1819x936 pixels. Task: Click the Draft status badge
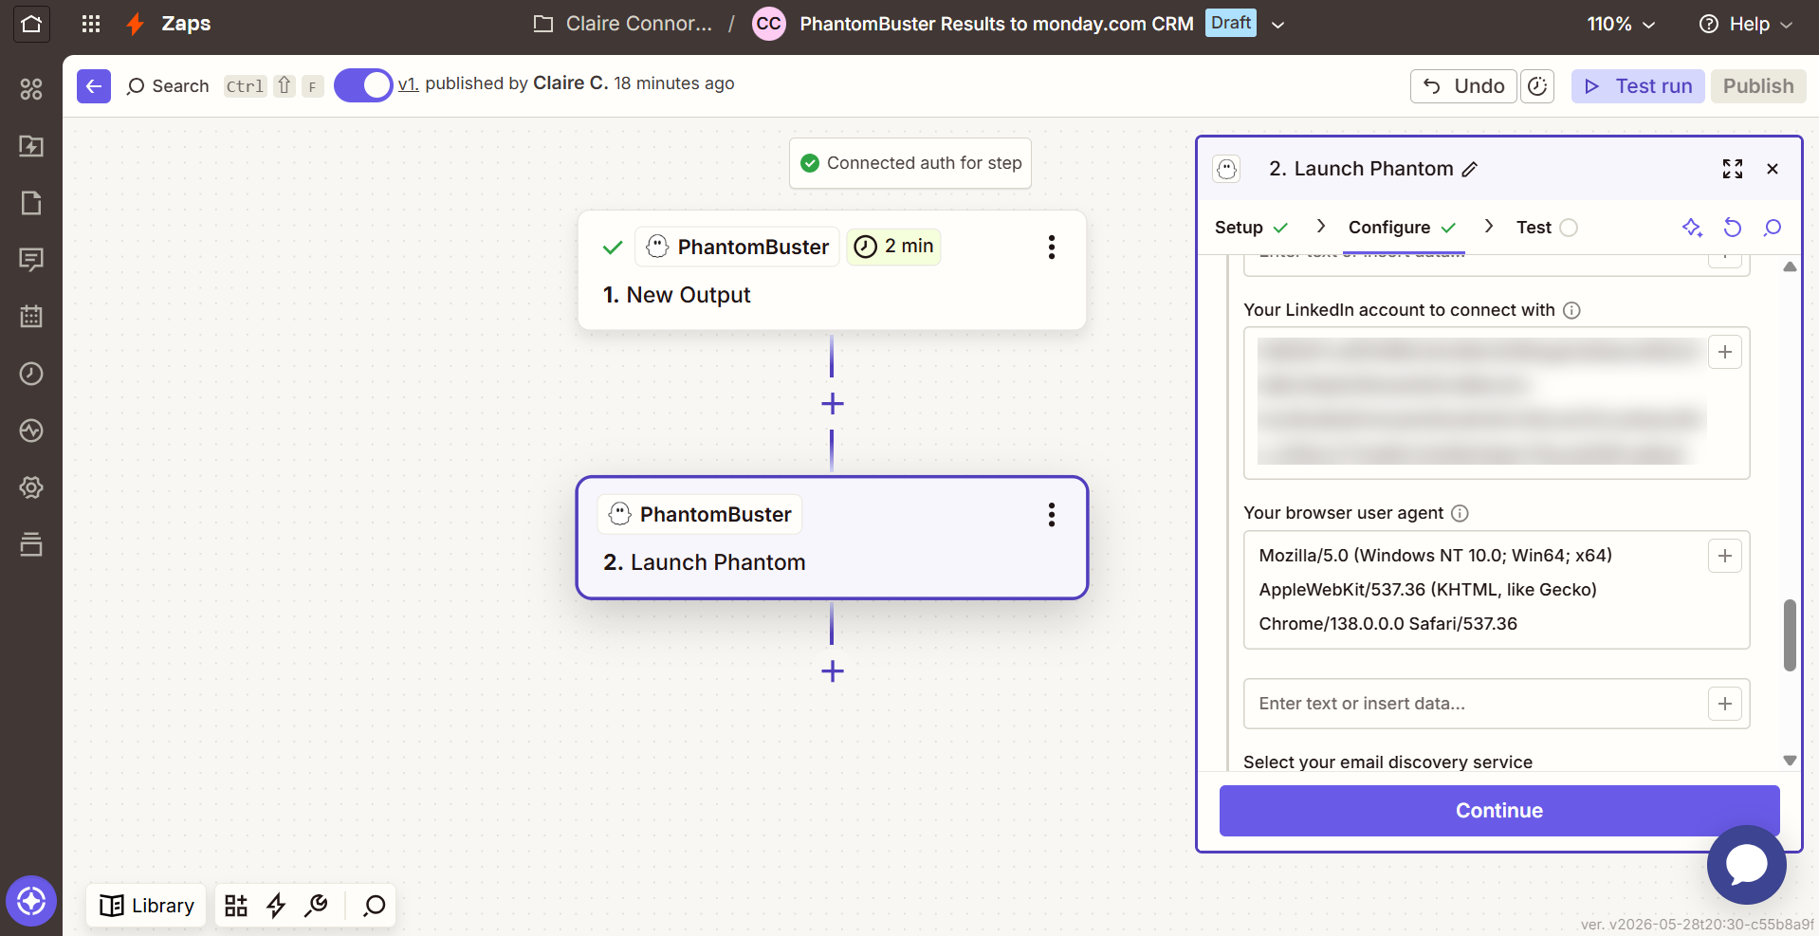[x=1231, y=23]
